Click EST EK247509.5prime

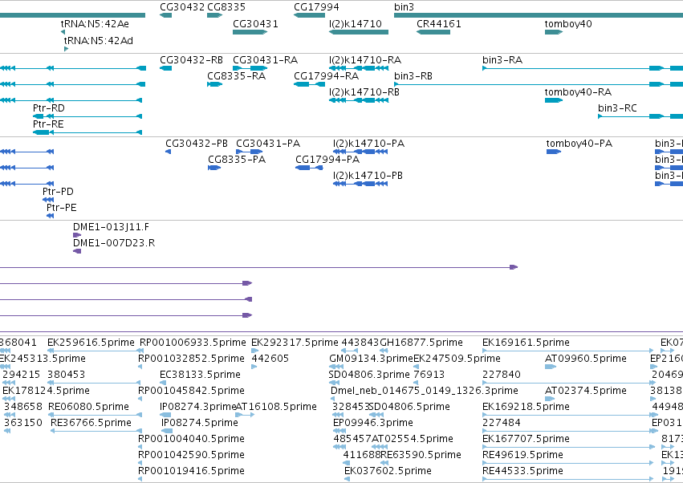pos(457,359)
